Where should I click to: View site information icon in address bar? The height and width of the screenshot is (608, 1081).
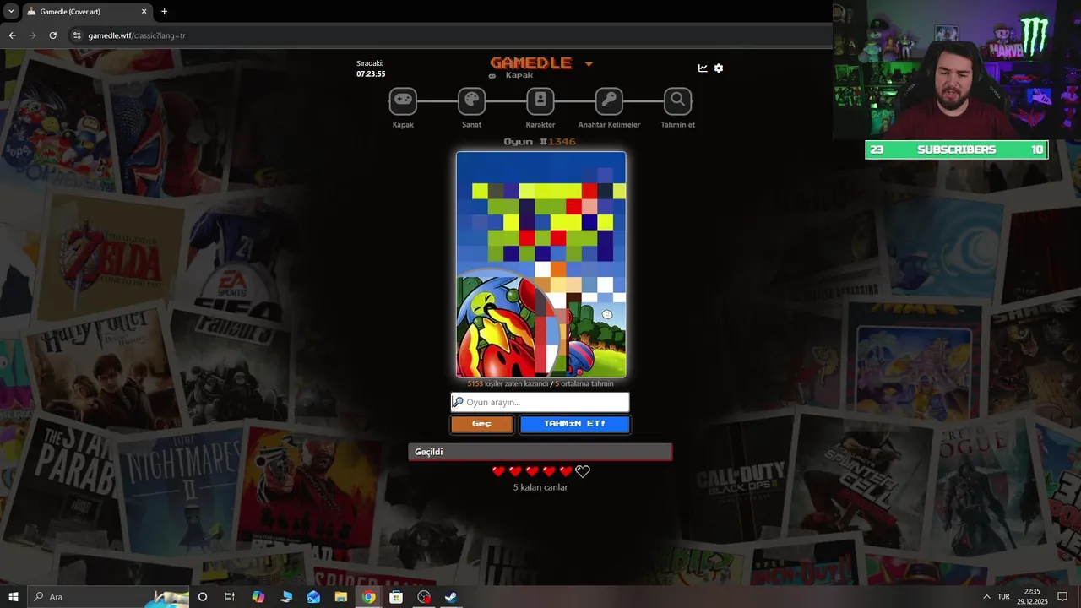click(77, 35)
